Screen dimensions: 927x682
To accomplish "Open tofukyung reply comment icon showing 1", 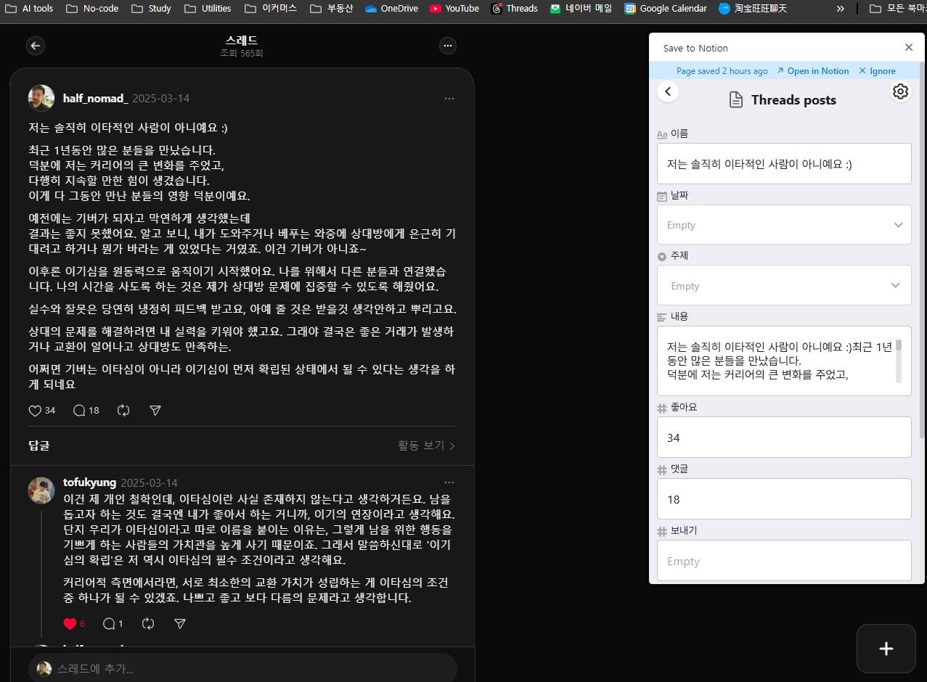I will tap(110, 624).
